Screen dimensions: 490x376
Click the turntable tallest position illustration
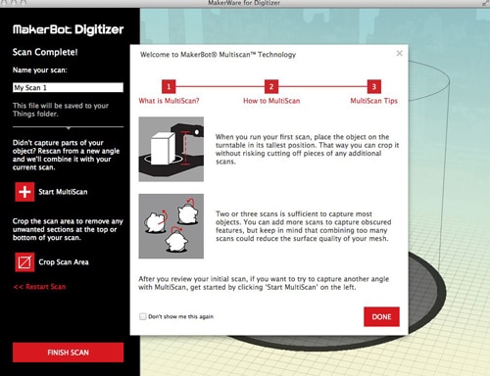coord(171,149)
